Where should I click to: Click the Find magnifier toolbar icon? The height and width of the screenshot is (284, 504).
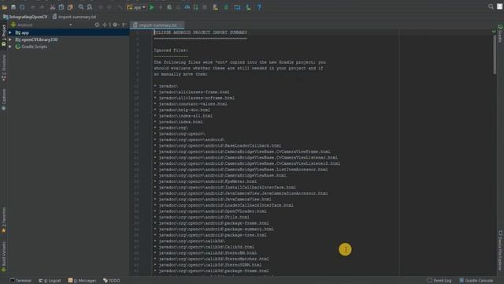[x=81, y=7]
